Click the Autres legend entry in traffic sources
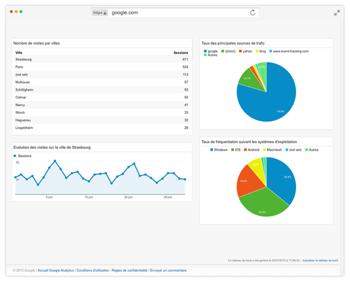The height and width of the screenshot is (282, 350). coord(211,55)
